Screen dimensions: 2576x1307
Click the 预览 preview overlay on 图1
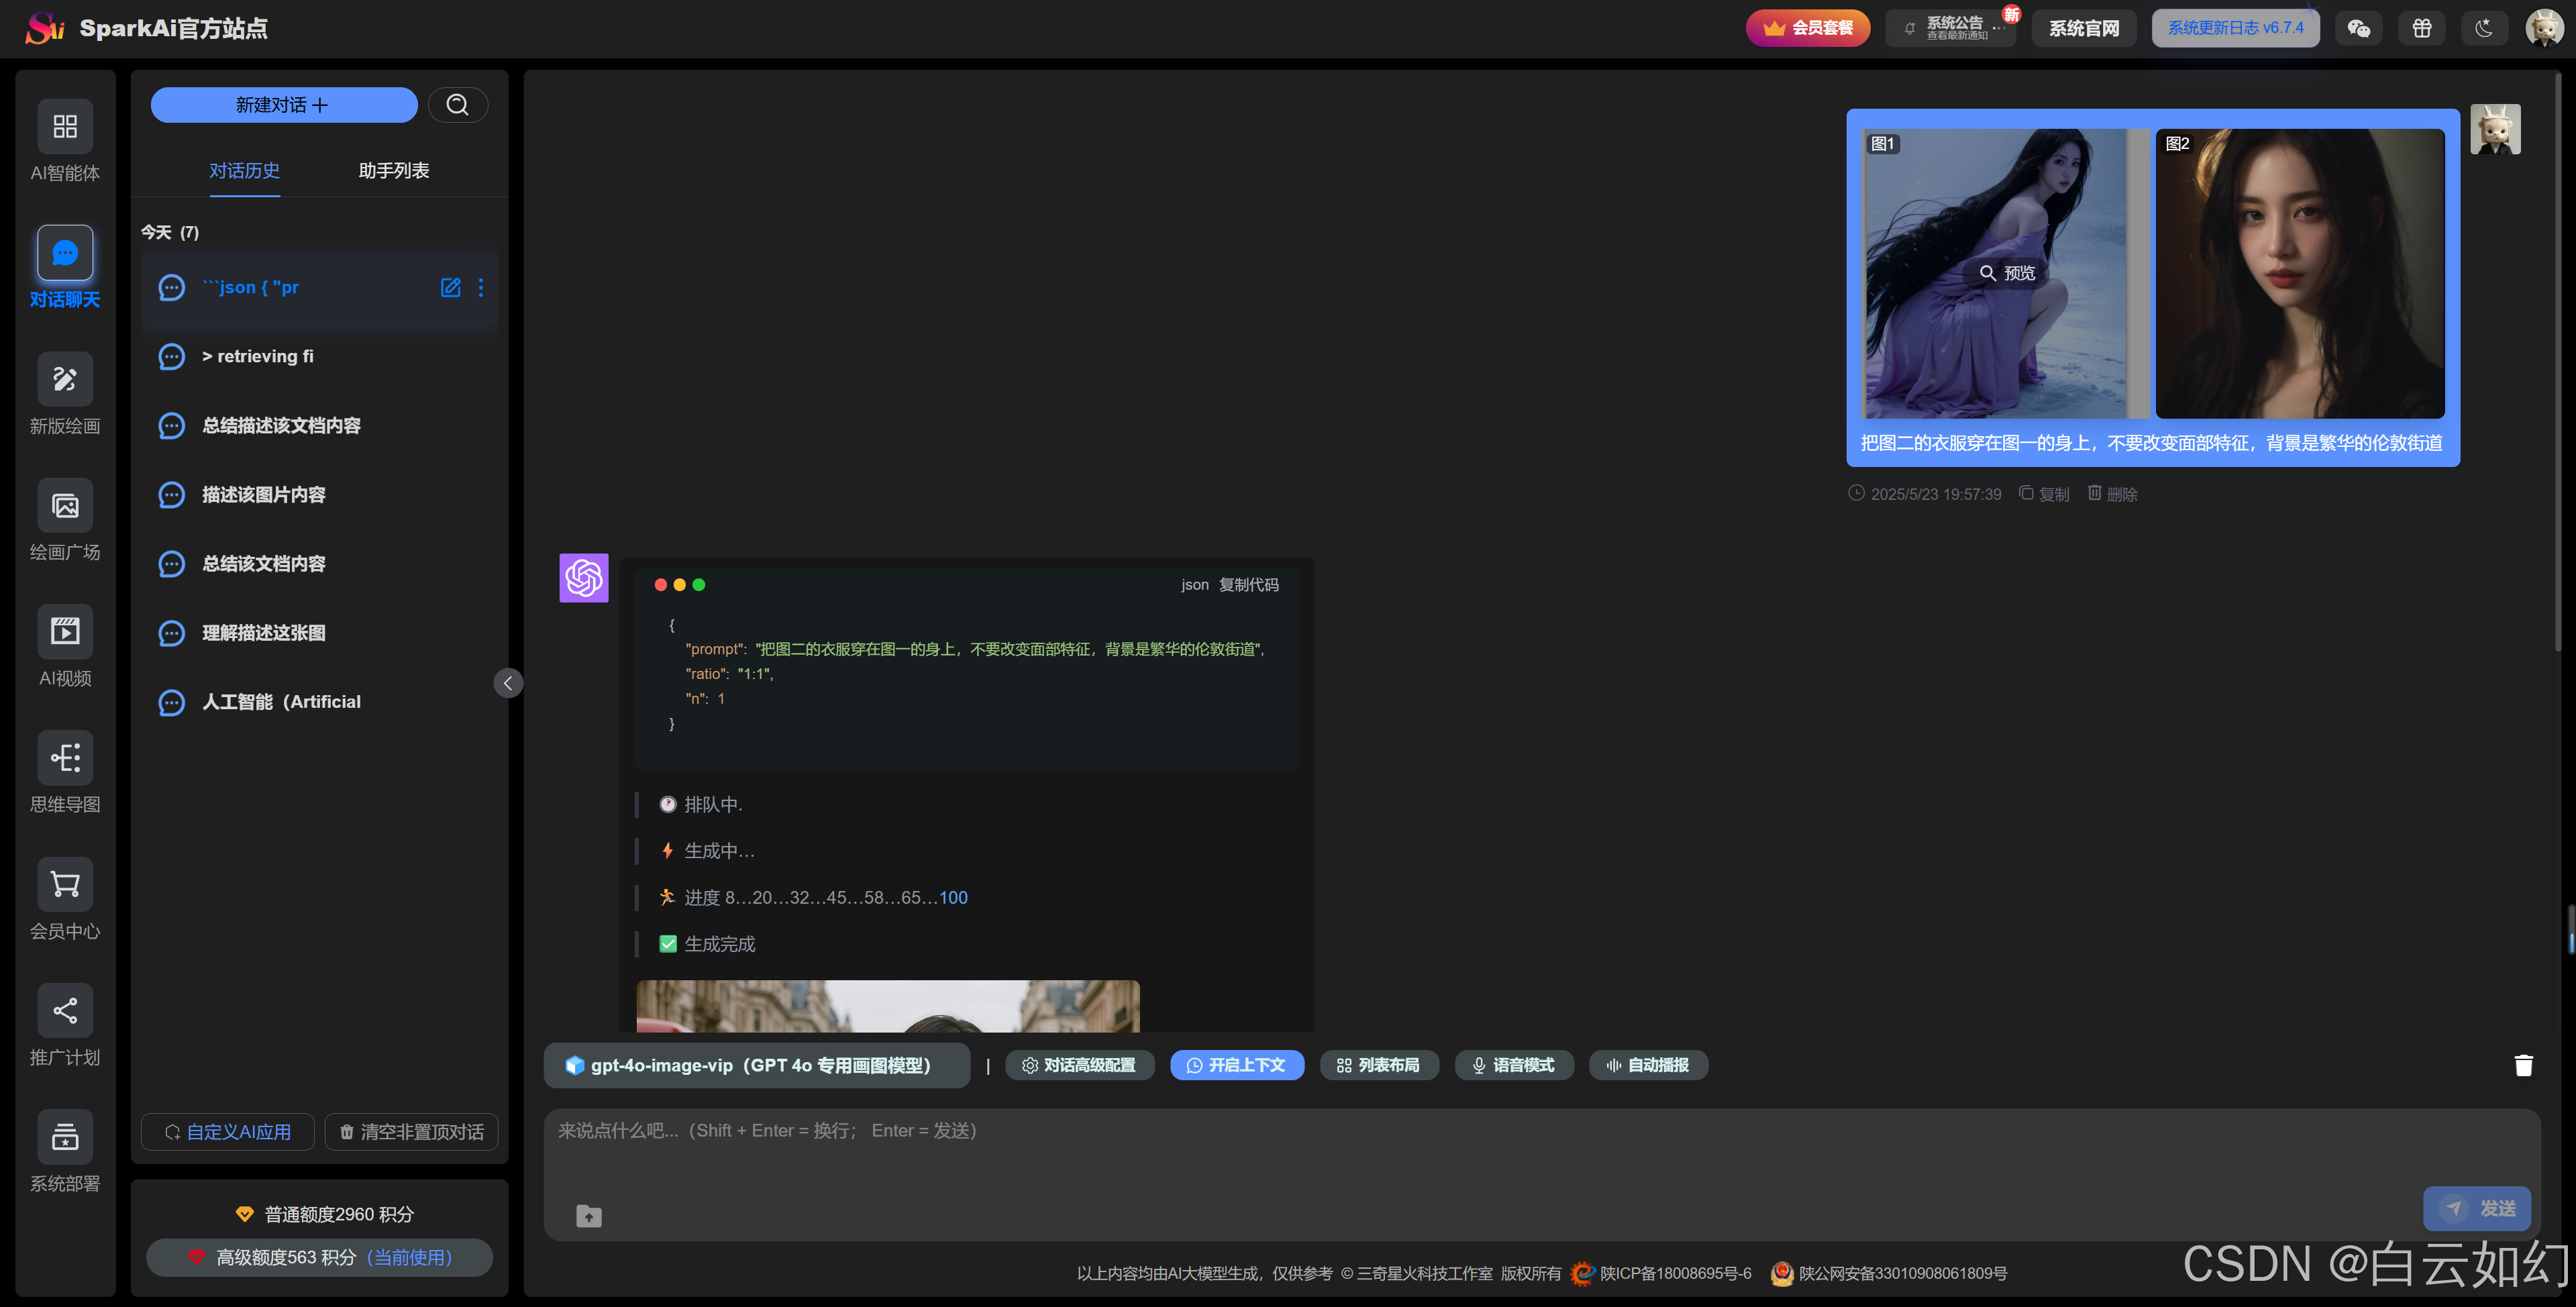click(2008, 273)
